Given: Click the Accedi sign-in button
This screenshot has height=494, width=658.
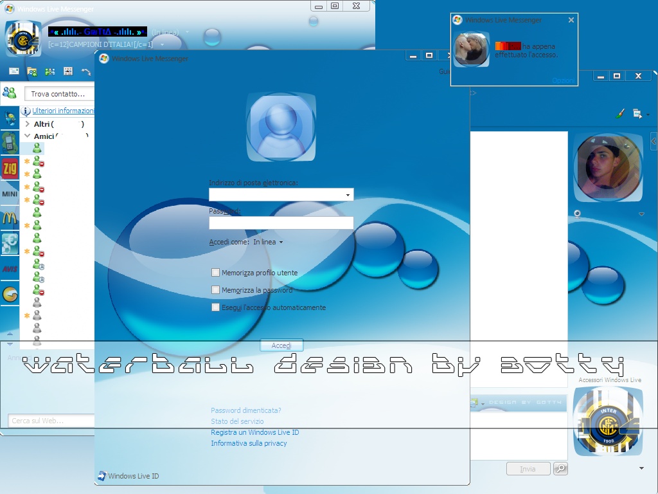Looking at the screenshot, I should click(281, 345).
